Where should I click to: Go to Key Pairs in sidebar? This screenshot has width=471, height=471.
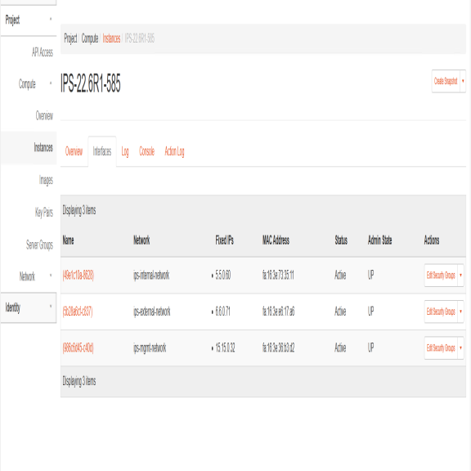(x=44, y=213)
